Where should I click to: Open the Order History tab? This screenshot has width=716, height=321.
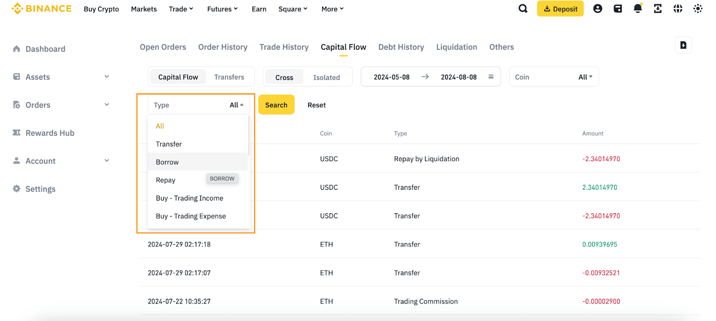223,47
